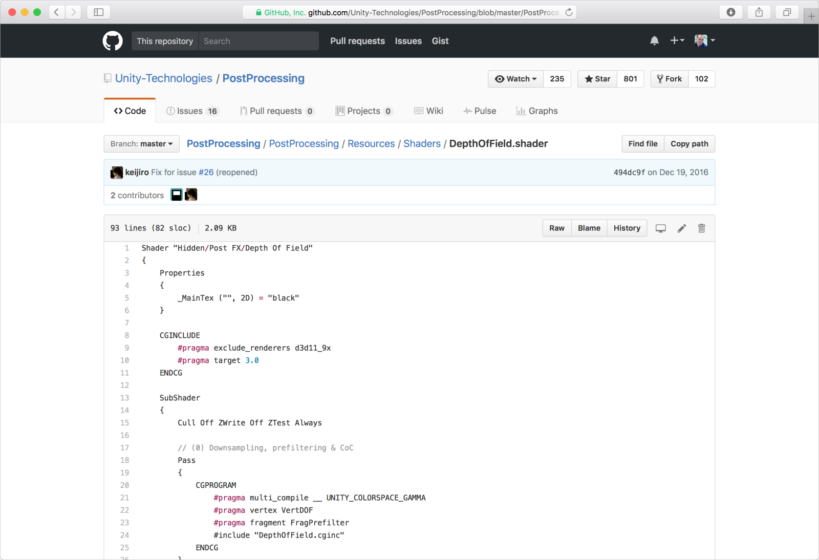
Task: Open Safari downloads icon
Action: tap(731, 12)
